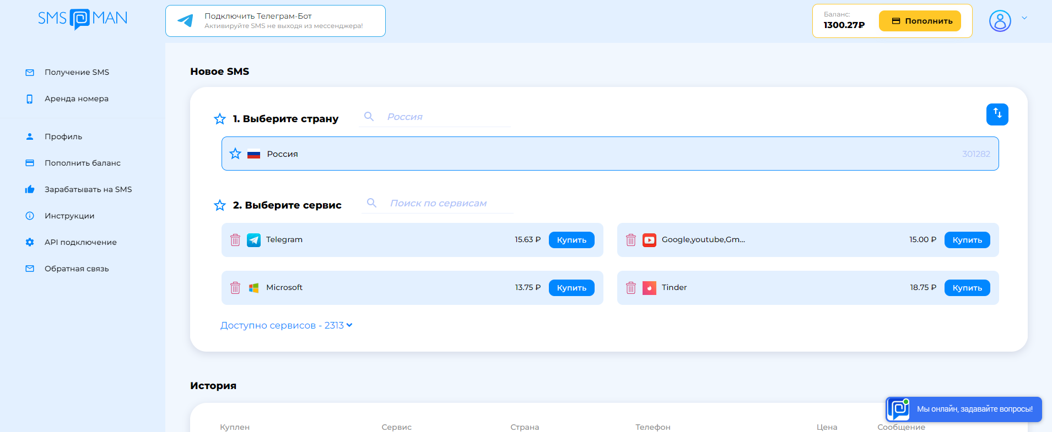Toggle favorites star next to Выберите сервис
The height and width of the screenshot is (432, 1052).
click(x=220, y=205)
